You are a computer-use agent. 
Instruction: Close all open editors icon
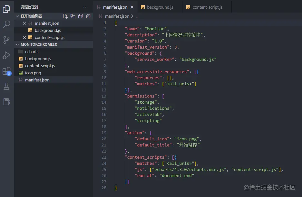point(88,16)
